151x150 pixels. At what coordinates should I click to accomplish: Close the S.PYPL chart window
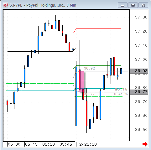pyautogui.click(x=143, y=5)
